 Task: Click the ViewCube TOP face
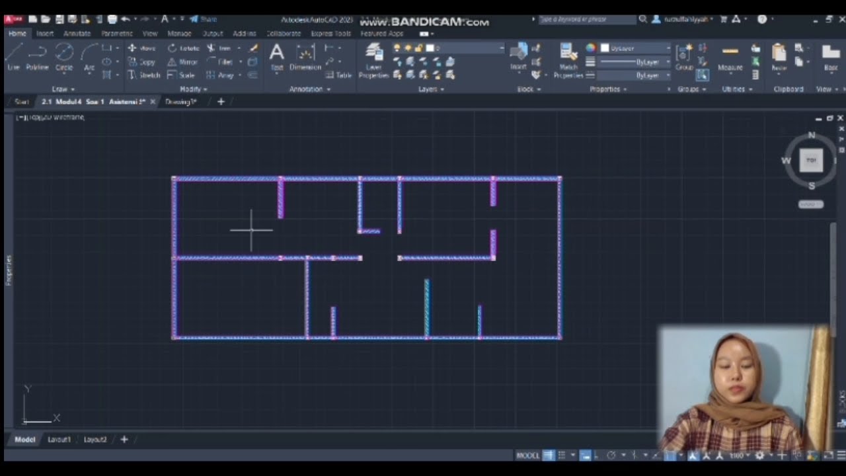coord(811,160)
